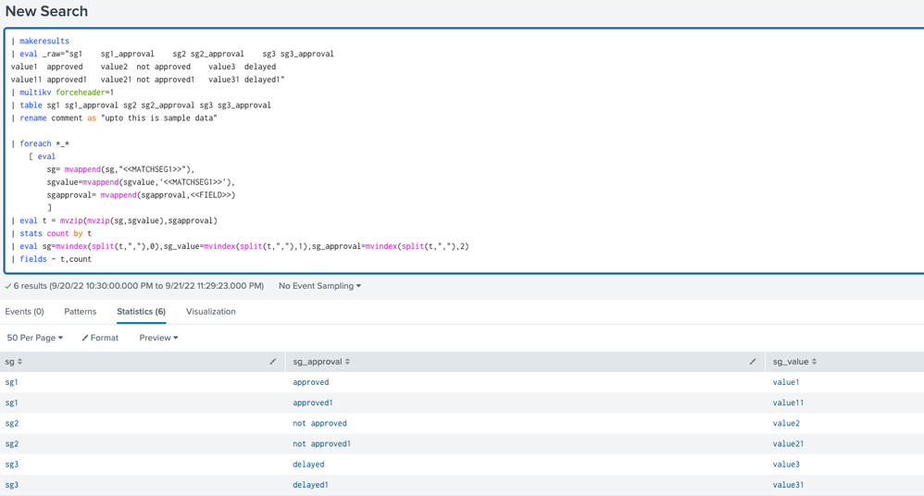Switch to the Events (0) tab
924x496 pixels.
click(x=24, y=312)
